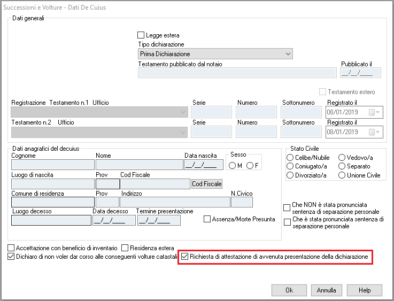Select Celibe/Nubile civil status

[x=290, y=157]
